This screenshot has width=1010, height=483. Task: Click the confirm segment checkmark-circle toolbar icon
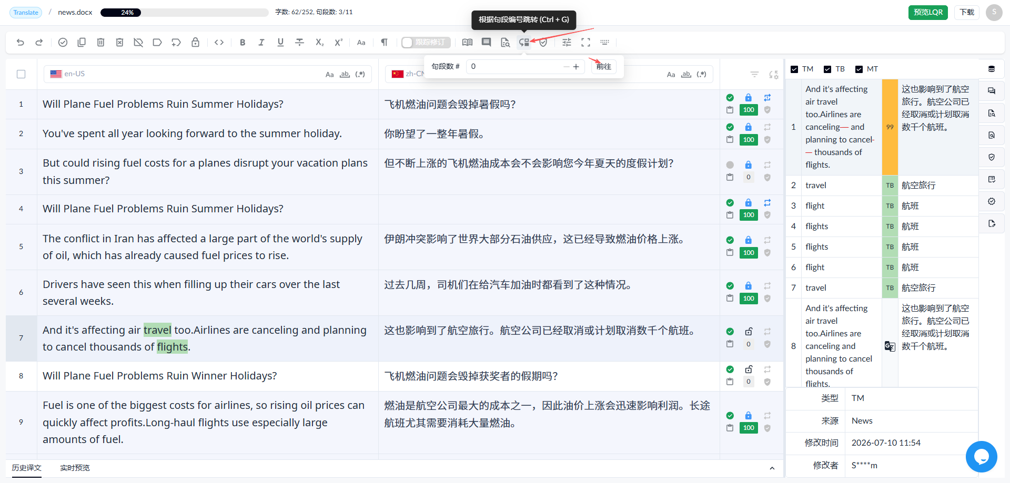tap(63, 43)
